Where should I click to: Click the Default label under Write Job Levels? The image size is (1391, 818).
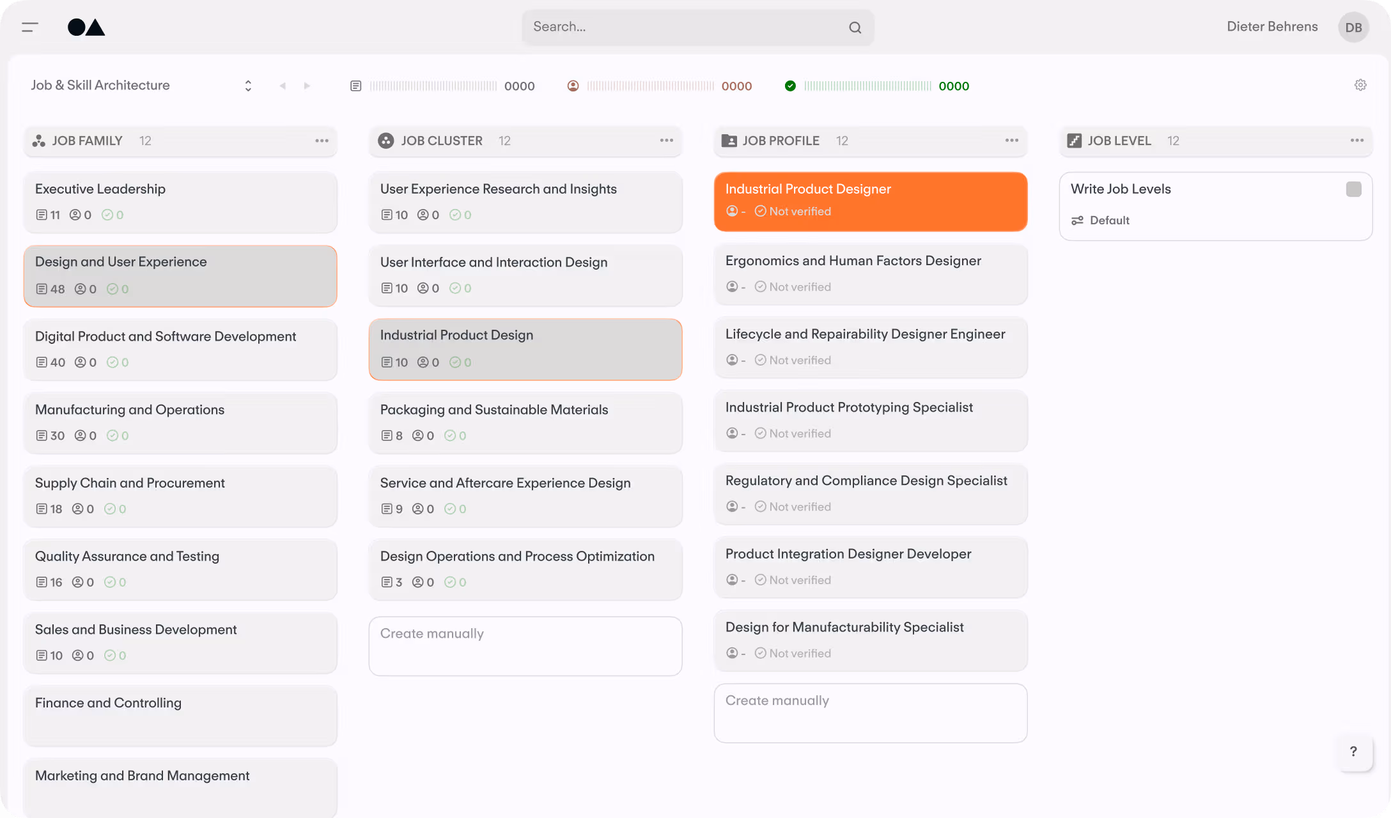(x=1110, y=220)
